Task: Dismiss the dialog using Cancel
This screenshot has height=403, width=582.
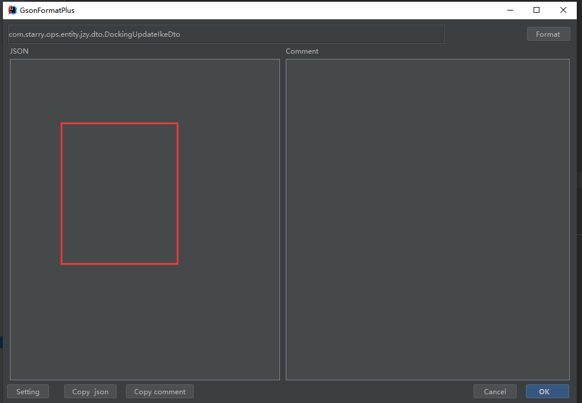Action: (x=495, y=391)
